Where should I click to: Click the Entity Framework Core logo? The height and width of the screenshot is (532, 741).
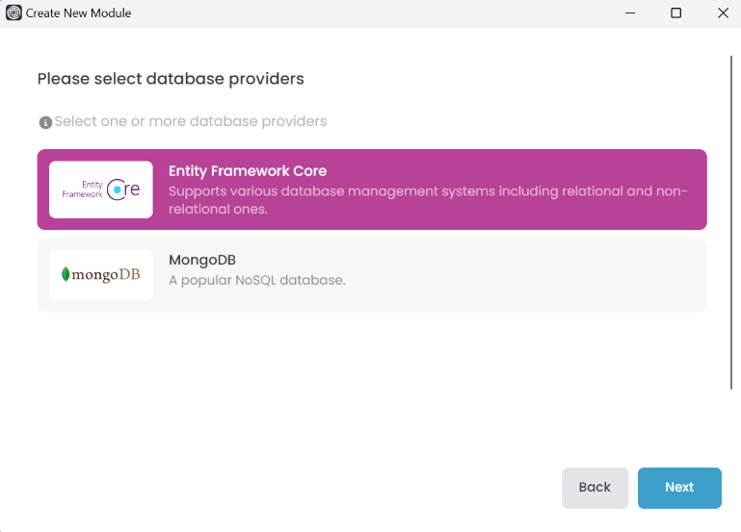101,190
